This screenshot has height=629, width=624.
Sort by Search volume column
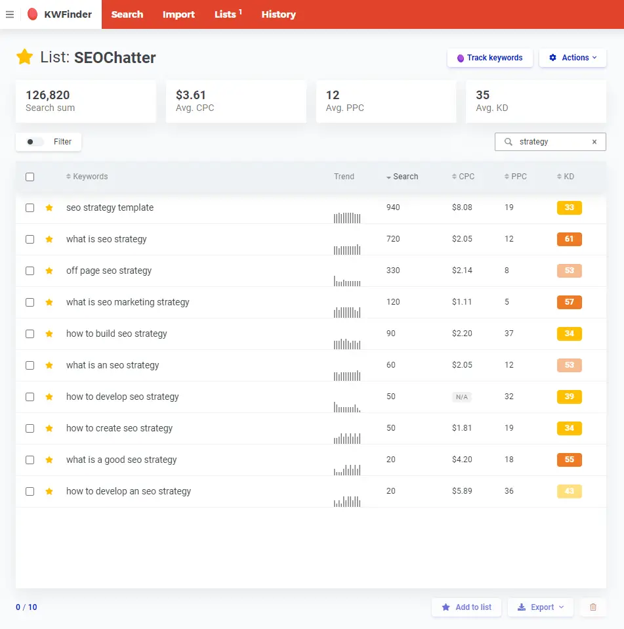click(402, 177)
